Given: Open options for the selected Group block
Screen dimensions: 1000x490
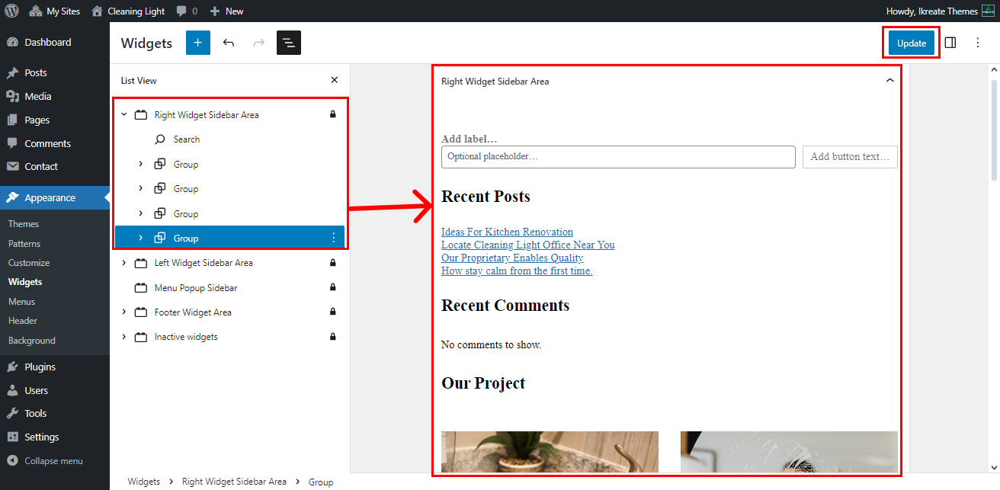Looking at the screenshot, I should click(333, 238).
